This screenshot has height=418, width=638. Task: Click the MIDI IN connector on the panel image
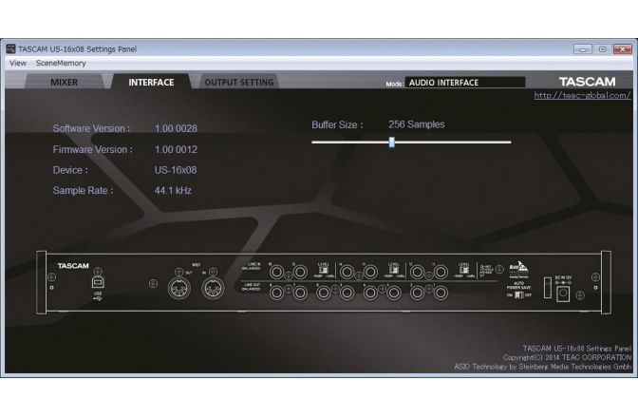[213, 289]
